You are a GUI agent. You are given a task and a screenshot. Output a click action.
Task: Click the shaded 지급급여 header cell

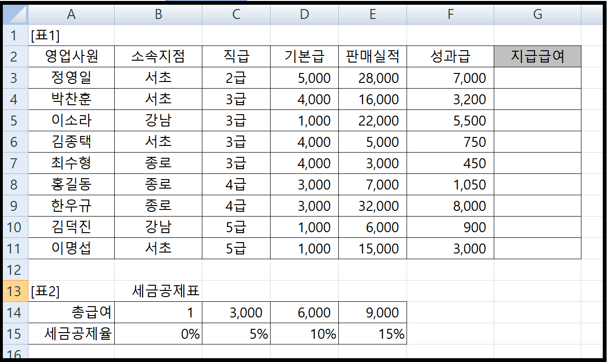click(537, 57)
